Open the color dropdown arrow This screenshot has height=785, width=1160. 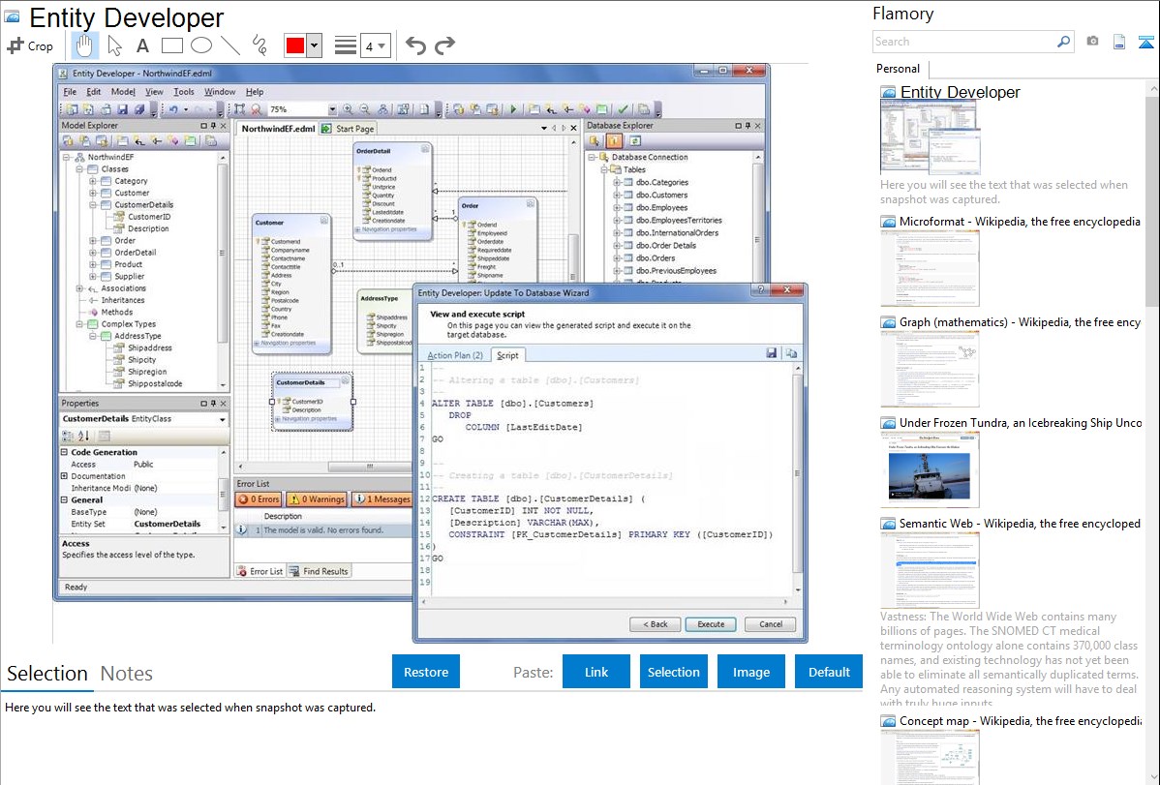click(x=314, y=45)
